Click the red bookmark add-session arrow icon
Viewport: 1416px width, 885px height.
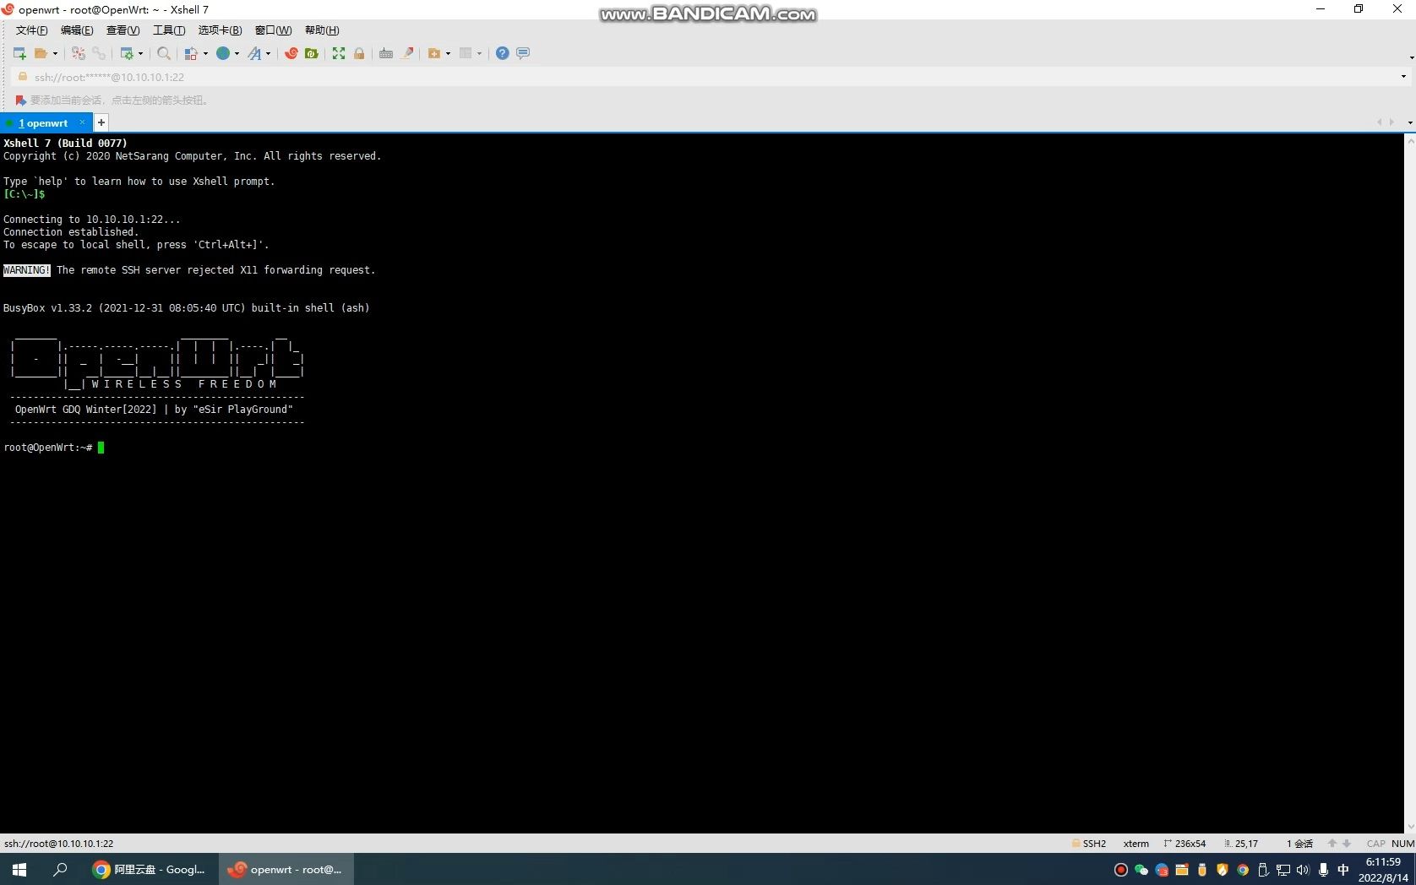click(20, 100)
